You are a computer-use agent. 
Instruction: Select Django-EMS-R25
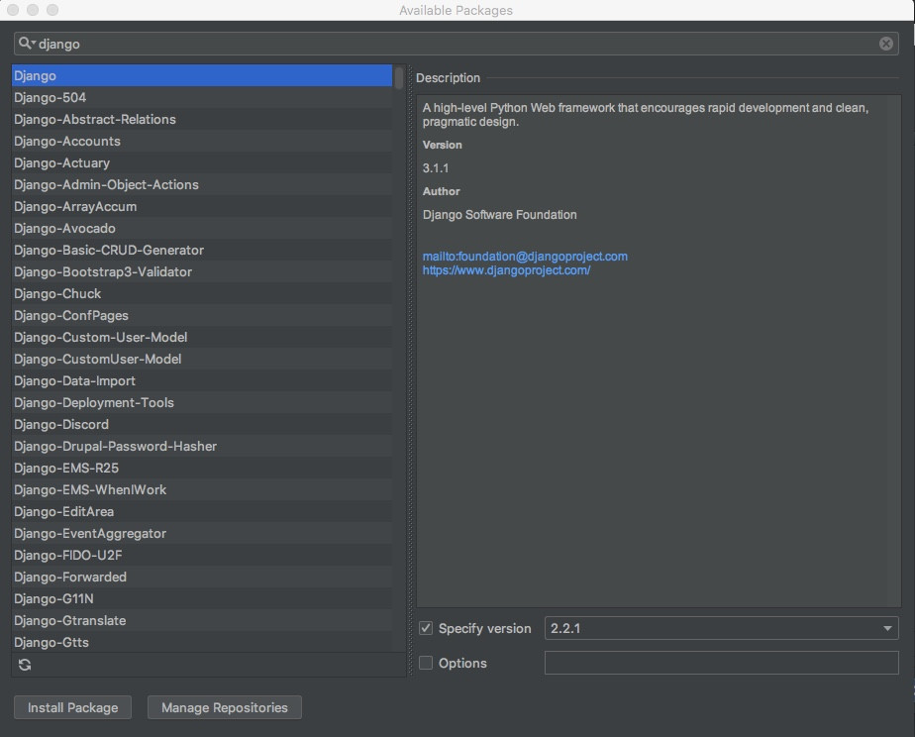point(202,468)
